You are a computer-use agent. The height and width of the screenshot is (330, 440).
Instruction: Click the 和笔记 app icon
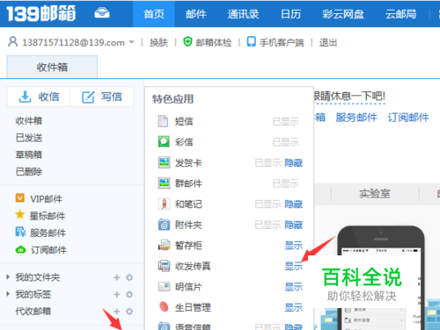pos(164,204)
